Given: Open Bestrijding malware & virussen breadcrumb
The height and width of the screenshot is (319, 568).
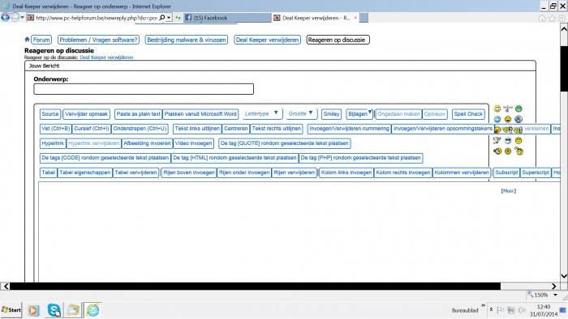Looking at the screenshot, I should [x=187, y=40].
